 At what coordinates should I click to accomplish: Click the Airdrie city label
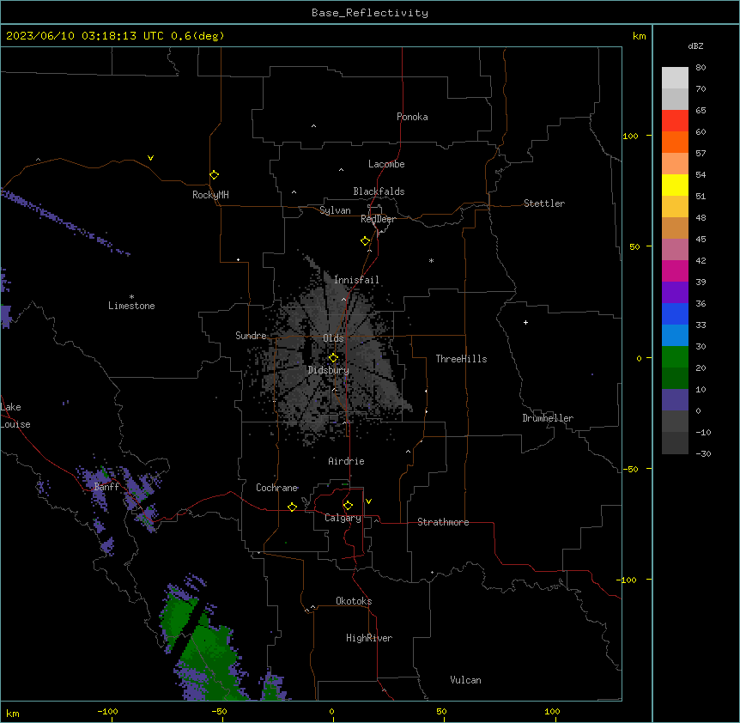(346, 461)
